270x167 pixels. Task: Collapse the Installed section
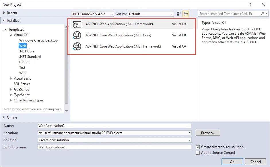click(x=4, y=20)
